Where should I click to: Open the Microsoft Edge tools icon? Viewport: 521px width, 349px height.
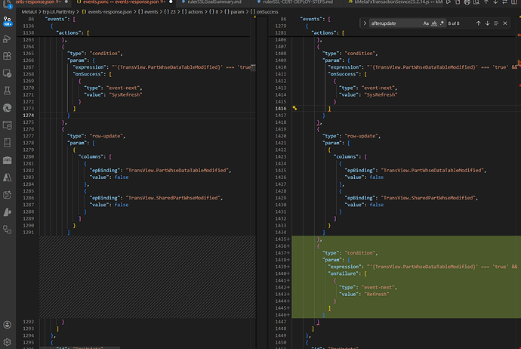click(8, 108)
